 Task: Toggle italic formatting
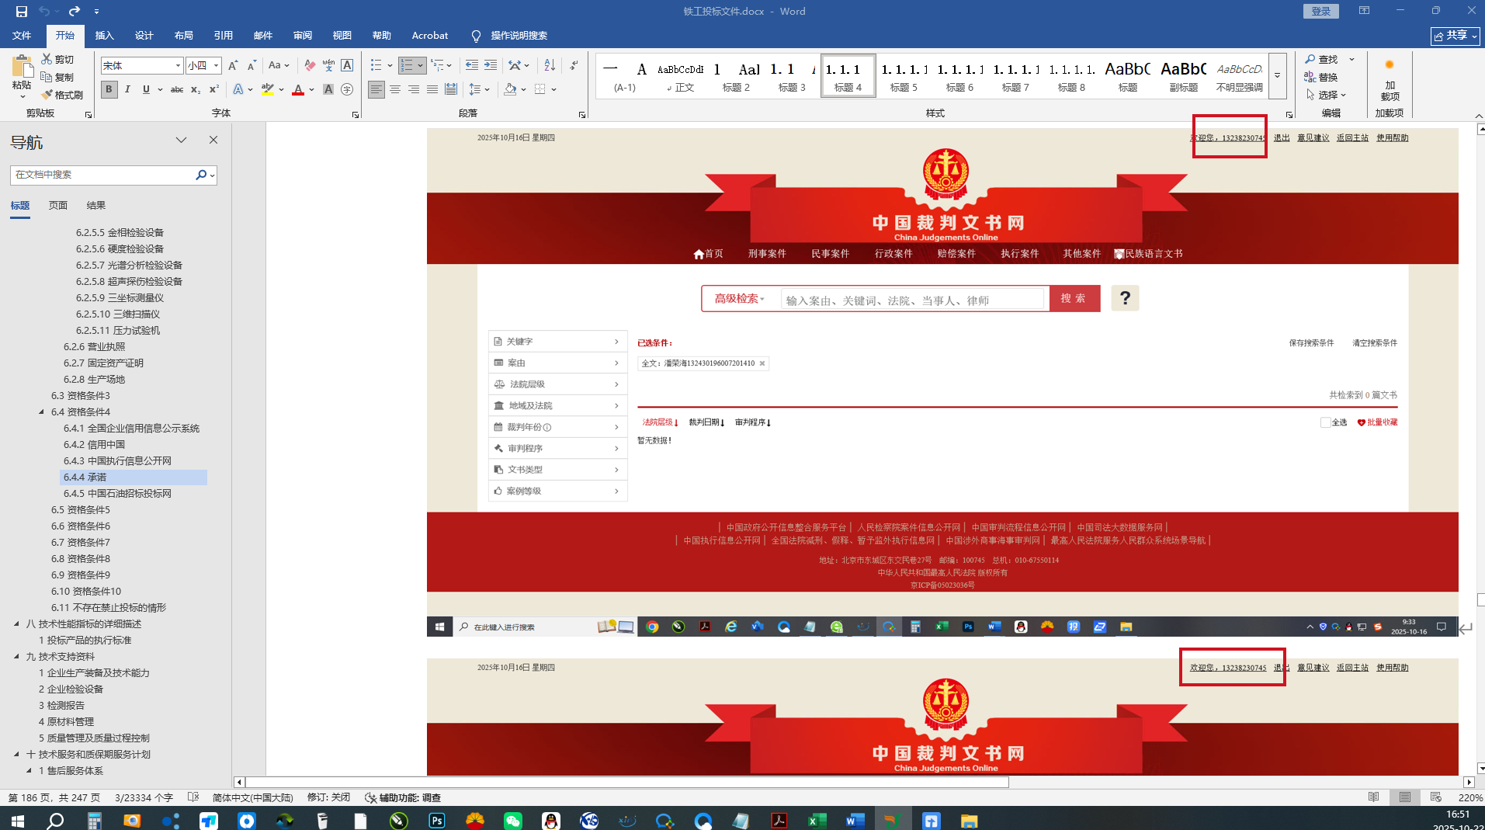127,89
